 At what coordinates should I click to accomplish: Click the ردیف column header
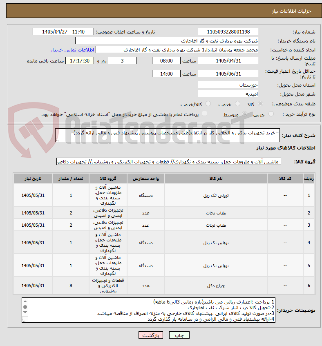(309, 179)
